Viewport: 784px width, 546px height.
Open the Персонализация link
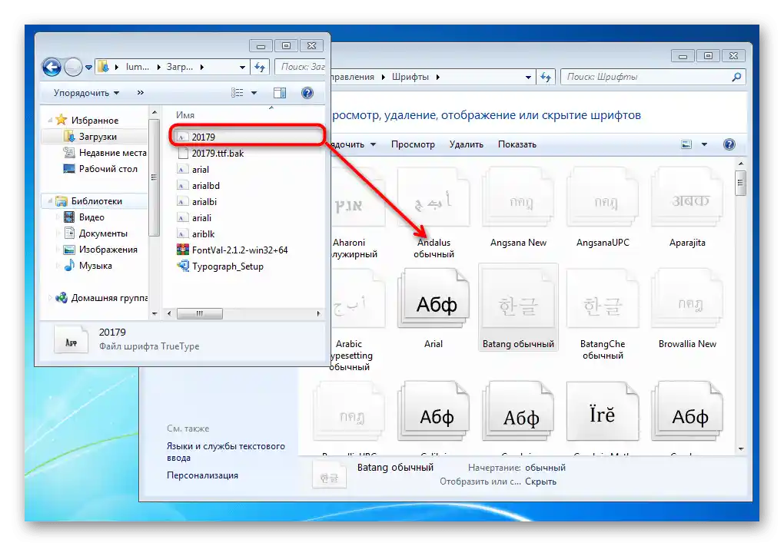pyautogui.click(x=202, y=475)
